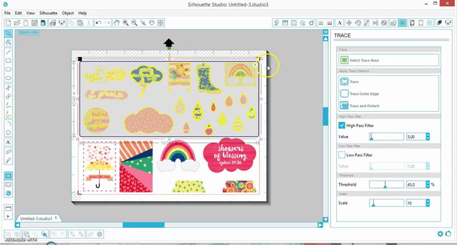This screenshot has width=457, height=245.
Task: Click the Zoom Out magnifier
Action: [x=134, y=23]
